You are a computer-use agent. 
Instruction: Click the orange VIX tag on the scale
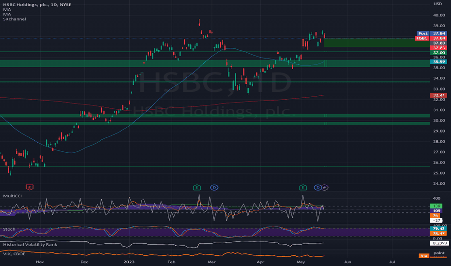pos(424,256)
